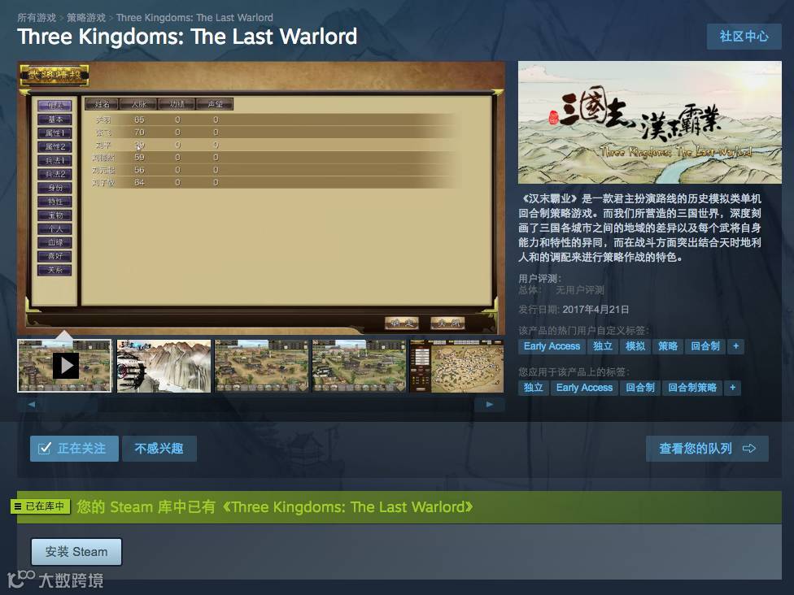Play the trailer video thumbnail

pos(64,366)
